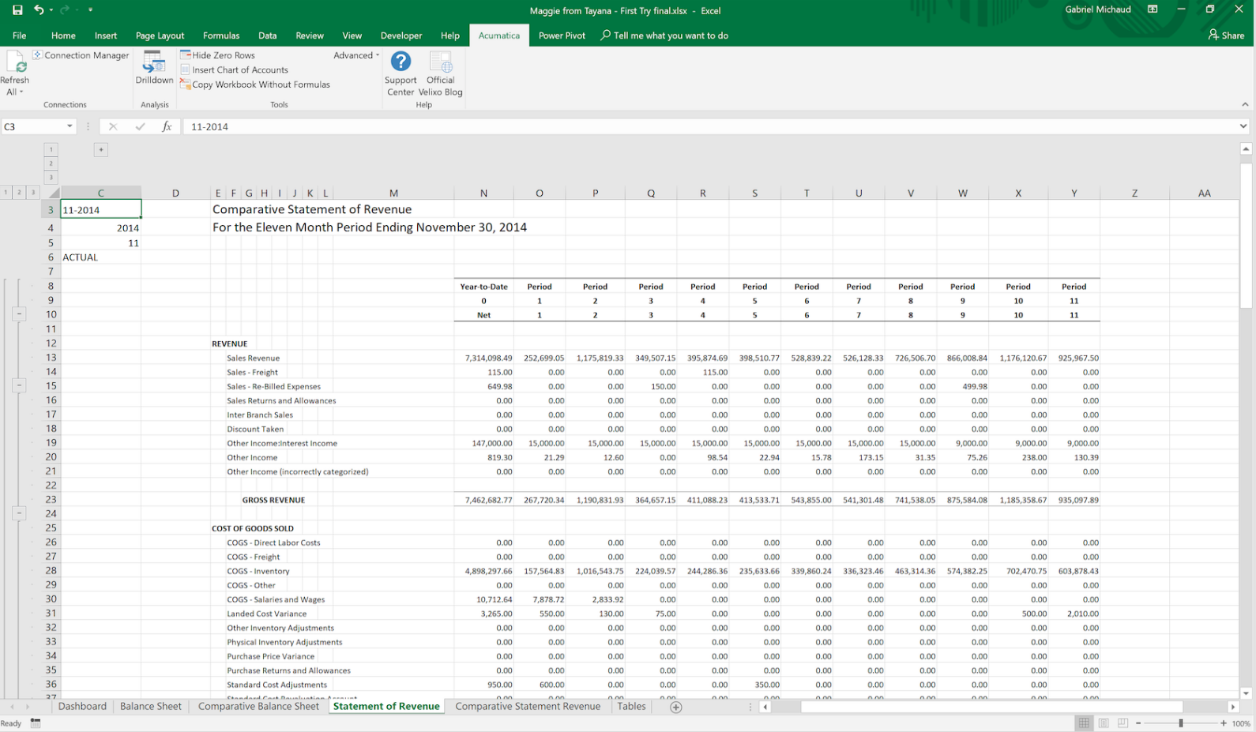The image size is (1256, 732).
Task: Click the formula bar Cancel X icon
Action: click(113, 126)
